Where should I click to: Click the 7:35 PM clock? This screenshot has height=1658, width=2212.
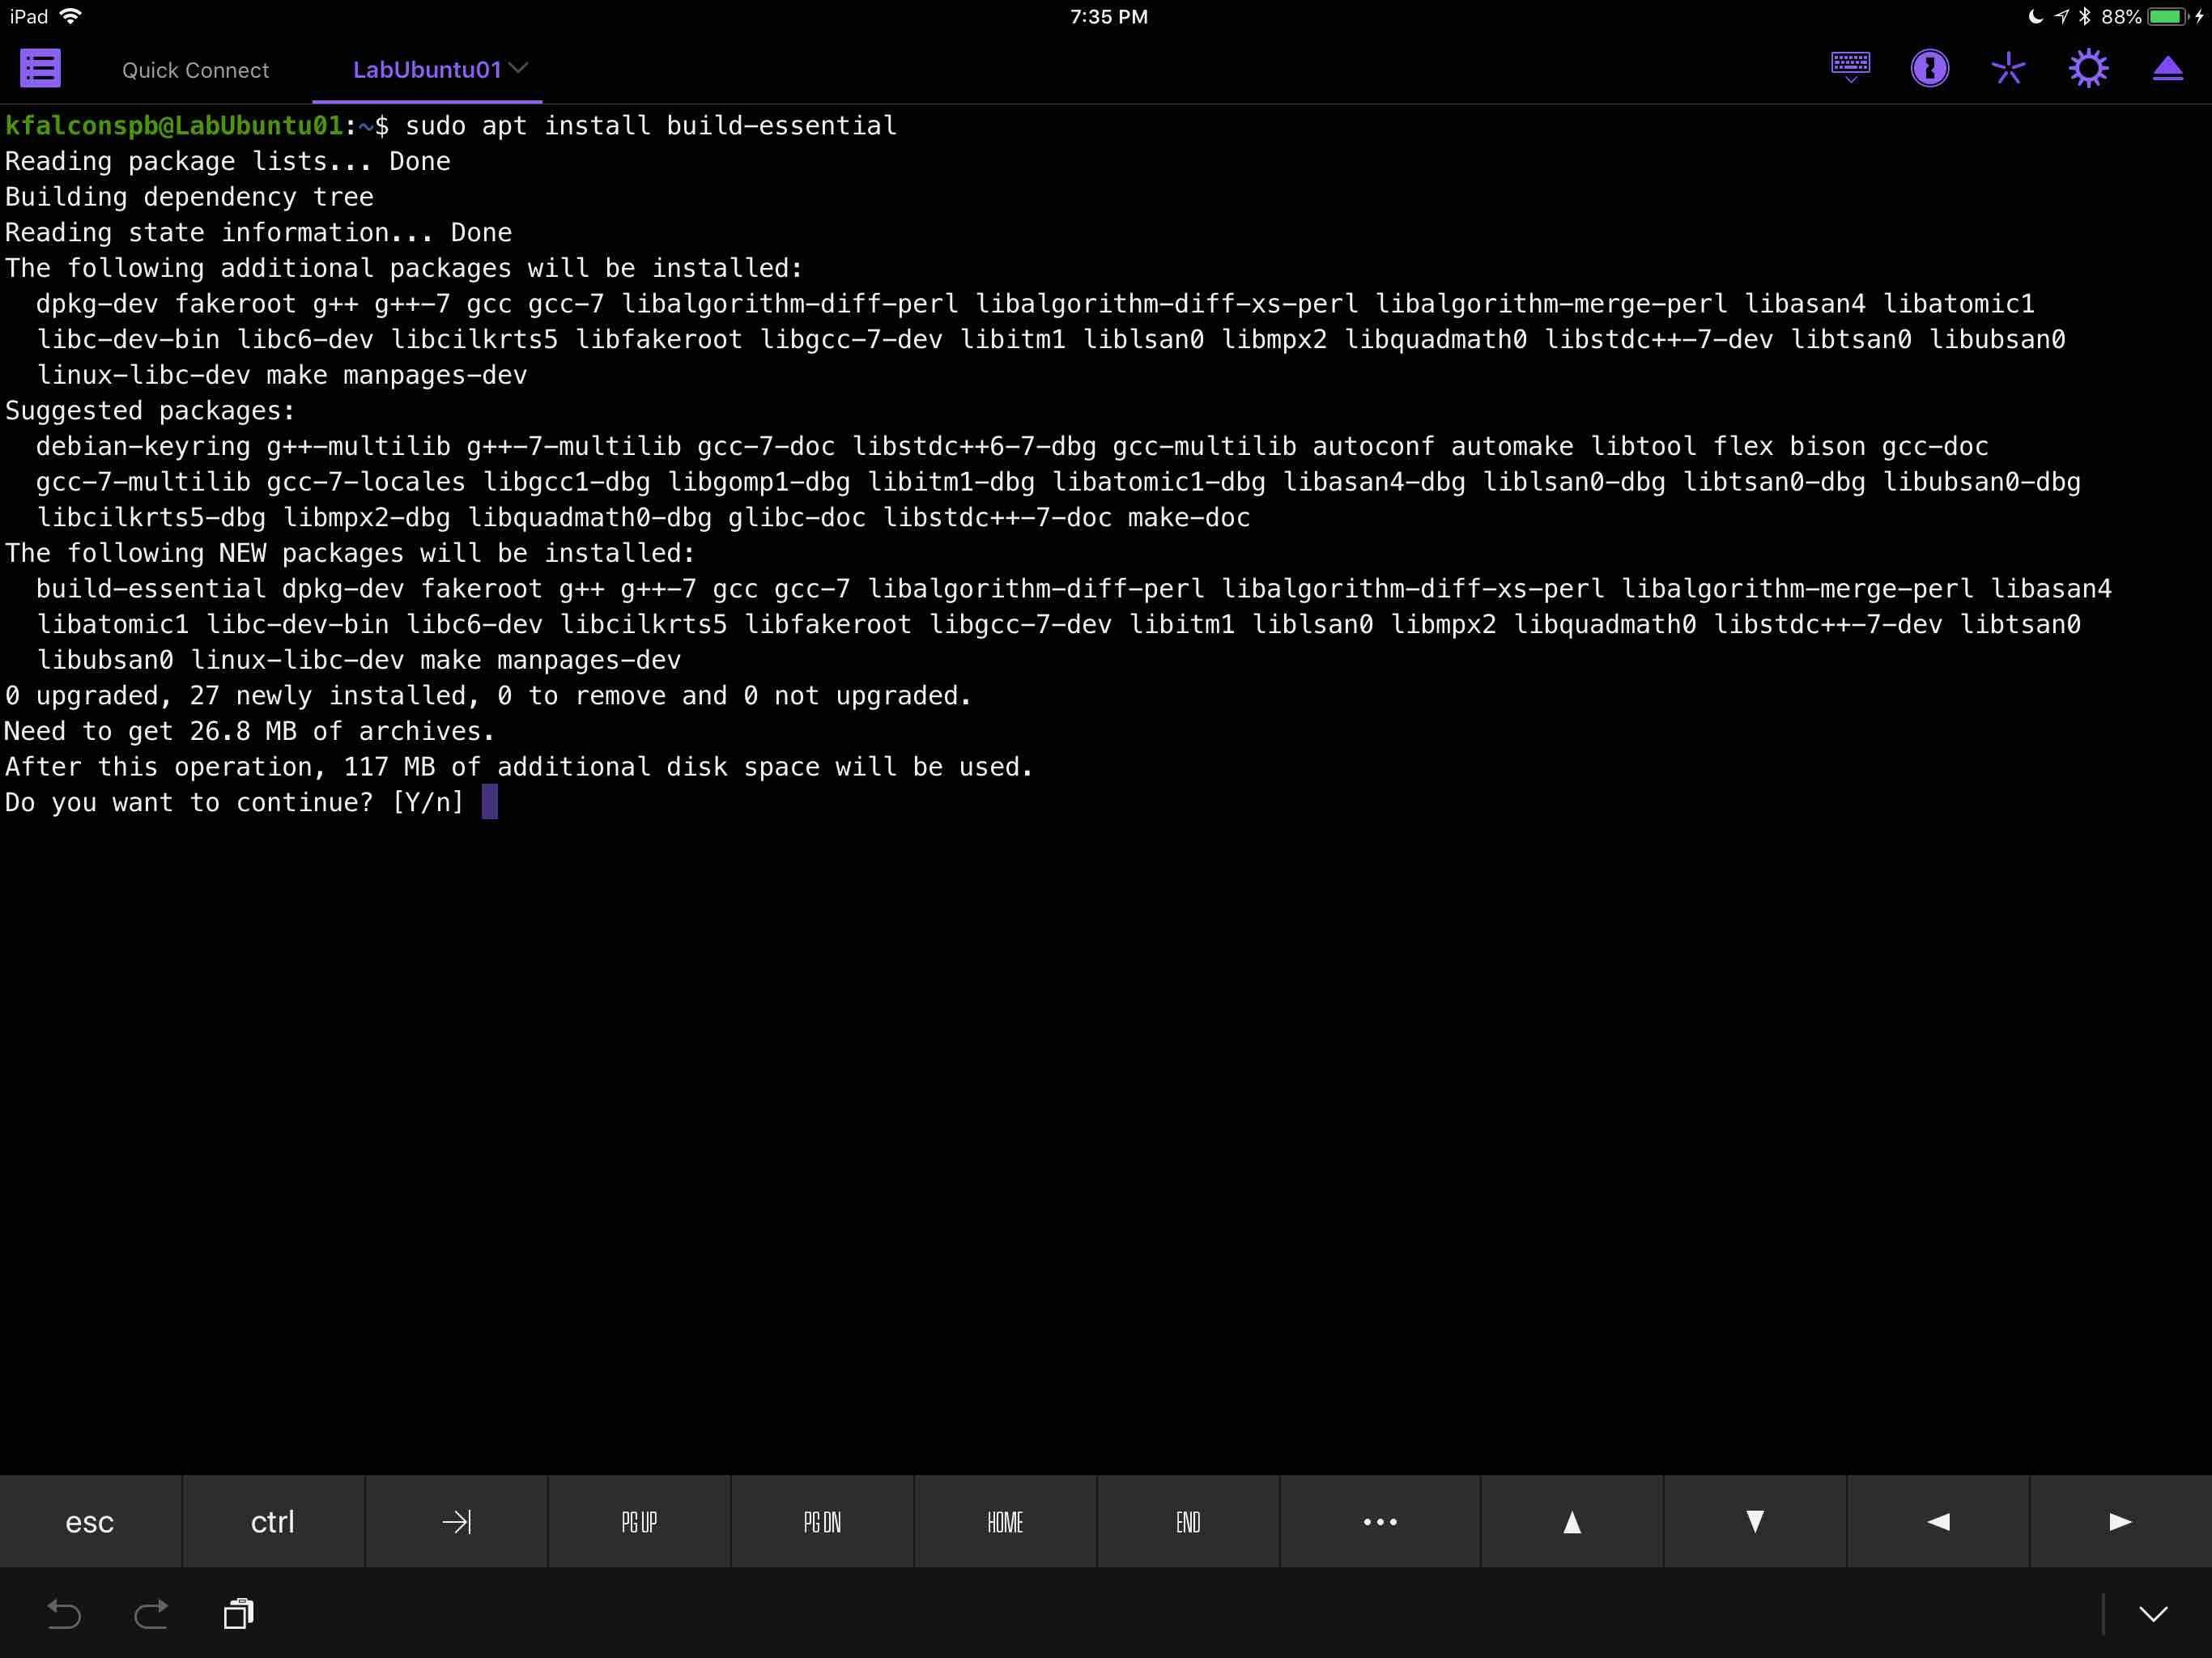point(1108,17)
